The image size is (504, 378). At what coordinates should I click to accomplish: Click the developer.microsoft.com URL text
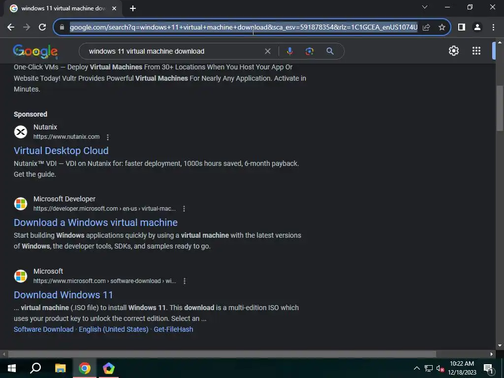click(x=104, y=209)
